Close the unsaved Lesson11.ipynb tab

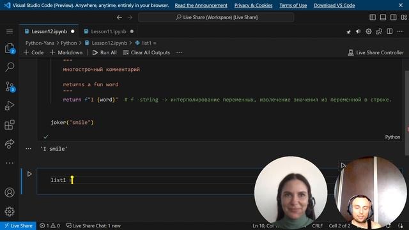click(132, 31)
